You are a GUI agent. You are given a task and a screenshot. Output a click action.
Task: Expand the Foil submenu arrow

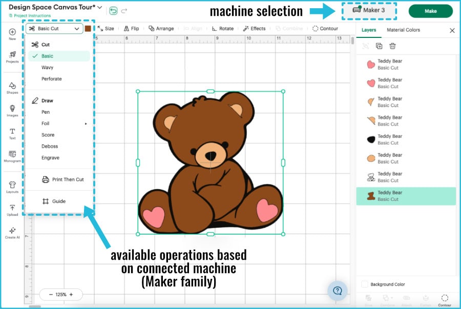tap(86, 124)
